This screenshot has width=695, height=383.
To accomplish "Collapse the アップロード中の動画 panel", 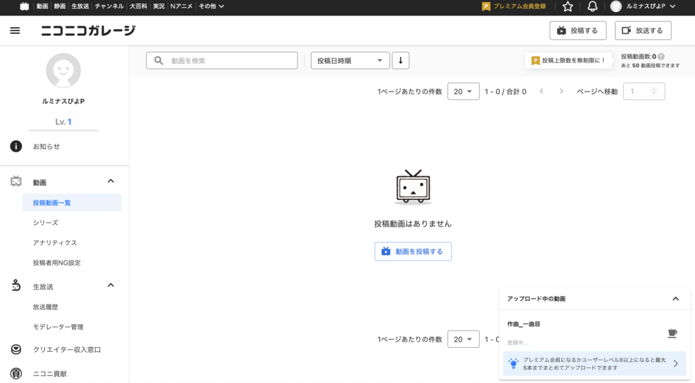I will tap(675, 298).
